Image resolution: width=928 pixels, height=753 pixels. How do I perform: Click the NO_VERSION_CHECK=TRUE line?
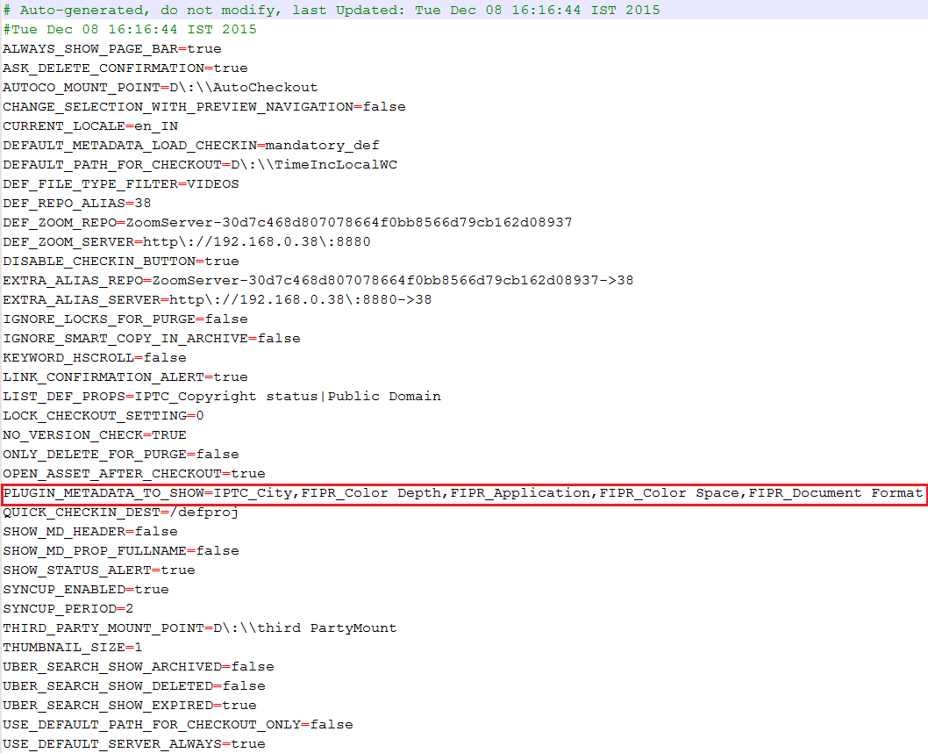(94, 434)
